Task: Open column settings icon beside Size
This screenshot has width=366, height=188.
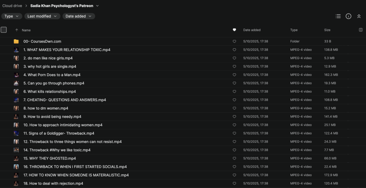Action: (x=360, y=30)
